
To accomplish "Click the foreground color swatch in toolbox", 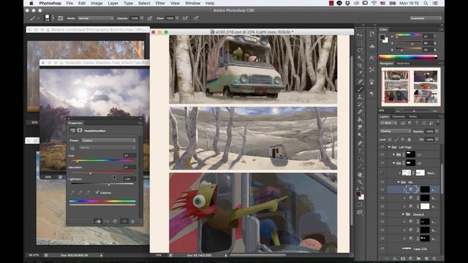I will (x=358, y=194).
